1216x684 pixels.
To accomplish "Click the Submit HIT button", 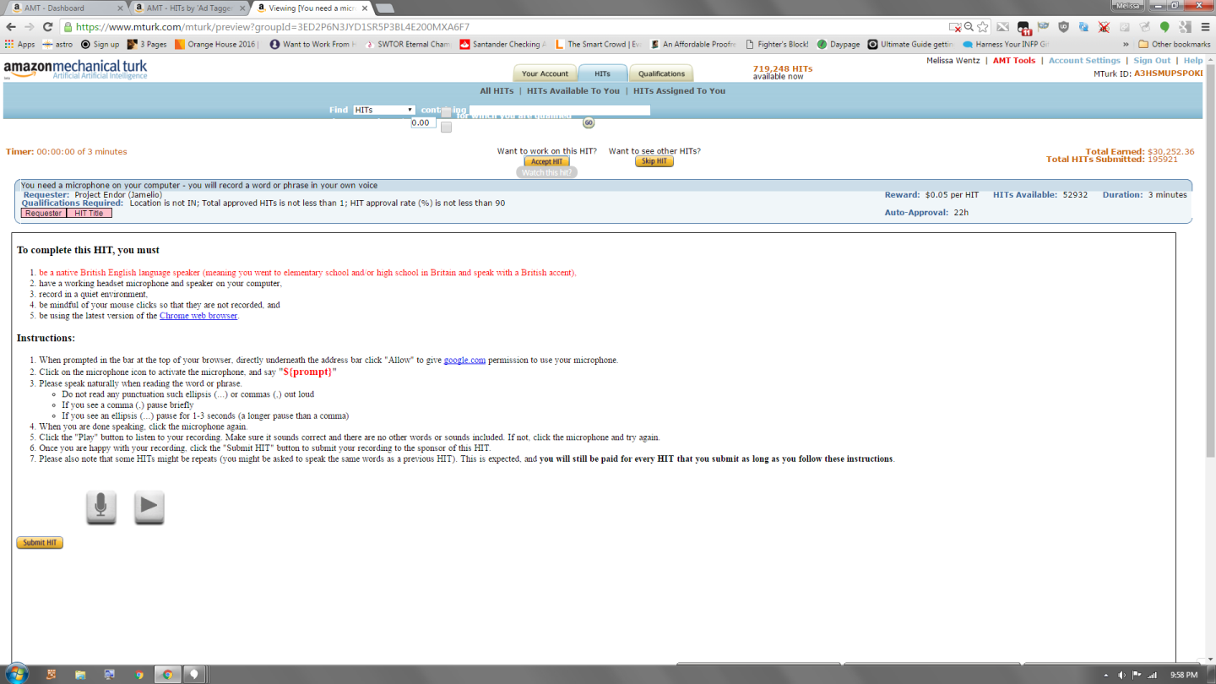I will [x=40, y=542].
